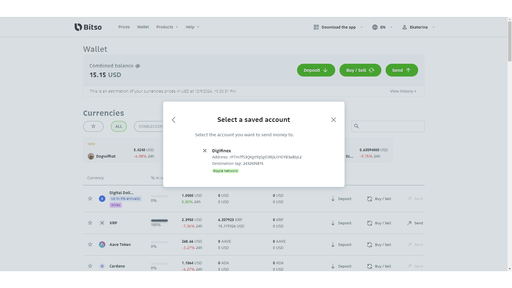Click Deposit arrow icon in XRP row

(x=333, y=223)
